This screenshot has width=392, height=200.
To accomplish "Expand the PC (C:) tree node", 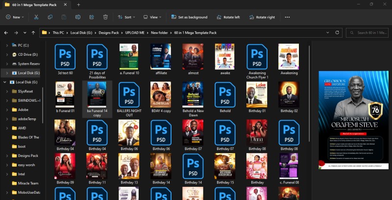I will (7, 45).
